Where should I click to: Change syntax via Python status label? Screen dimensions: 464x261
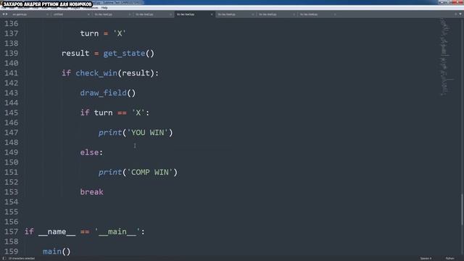tap(449, 258)
